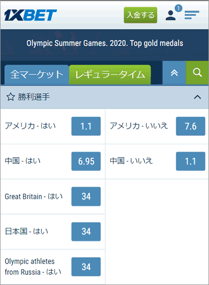The width and height of the screenshot is (209, 285).
Task: Click the 勝利選手 section header label
Action: pyautogui.click(x=34, y=97)
